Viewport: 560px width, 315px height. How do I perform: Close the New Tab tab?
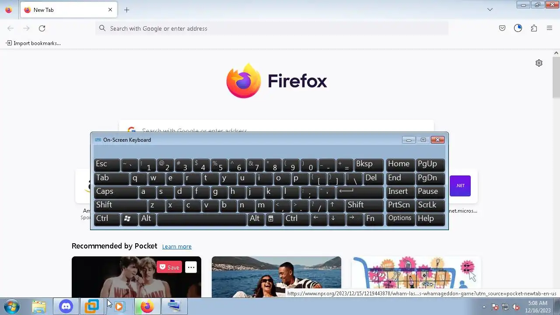coord(110,10)
